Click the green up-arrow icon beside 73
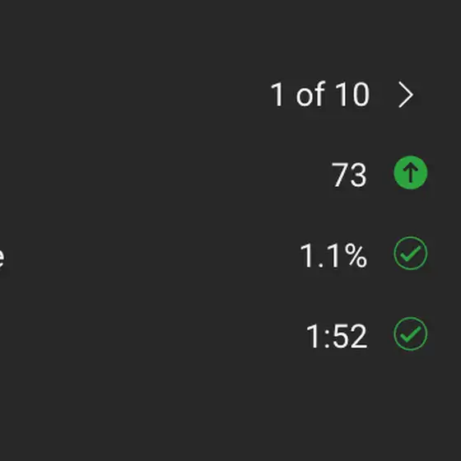461x461 pixels. [411, 173]
